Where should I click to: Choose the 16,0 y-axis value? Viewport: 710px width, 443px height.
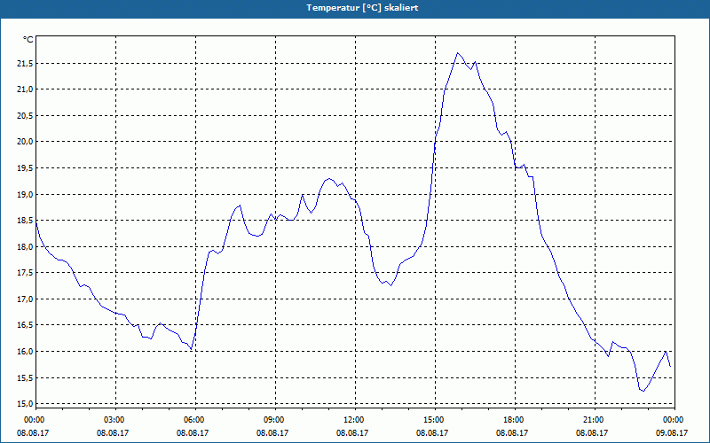25,352
